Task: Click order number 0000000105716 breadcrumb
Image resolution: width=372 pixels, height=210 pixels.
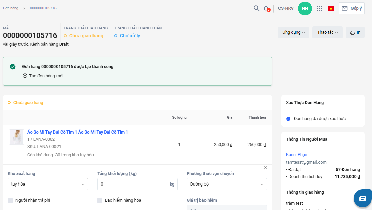Action: (43, 8)
